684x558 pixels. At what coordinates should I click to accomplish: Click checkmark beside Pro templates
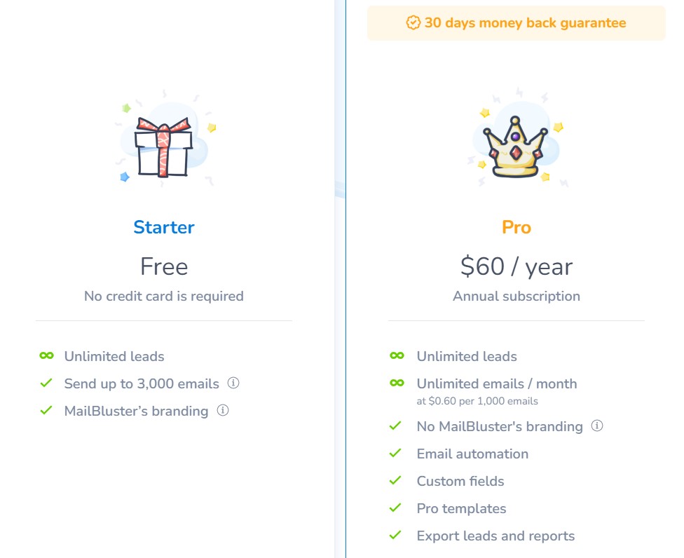[395, 508]
